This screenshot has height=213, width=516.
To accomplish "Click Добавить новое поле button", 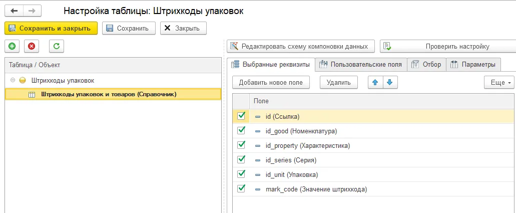I will [x=271, y=82].
